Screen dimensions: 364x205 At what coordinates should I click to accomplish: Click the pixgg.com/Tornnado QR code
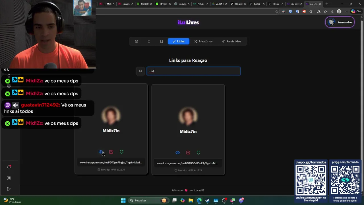(x=345, y=180)
